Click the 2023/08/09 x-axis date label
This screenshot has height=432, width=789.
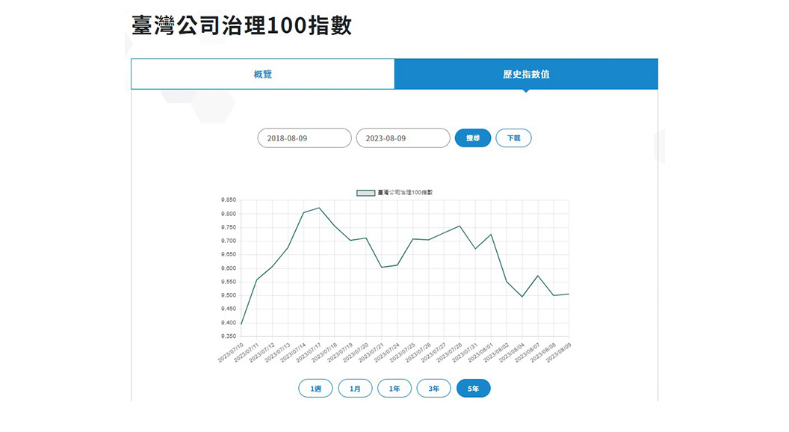tap(559, 352)
